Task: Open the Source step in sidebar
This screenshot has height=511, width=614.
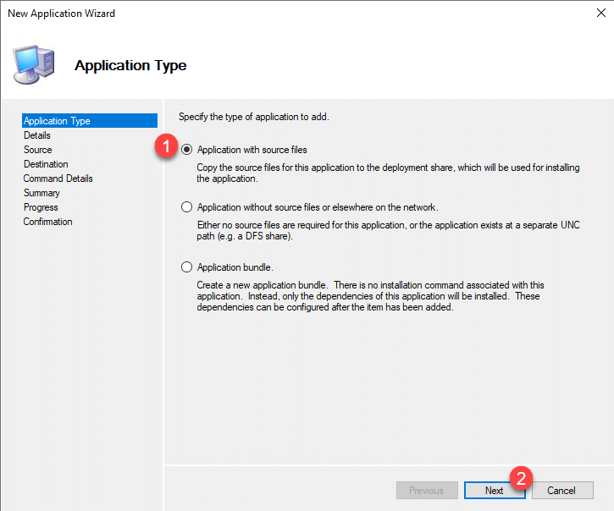Action: [x=38, y=150]
